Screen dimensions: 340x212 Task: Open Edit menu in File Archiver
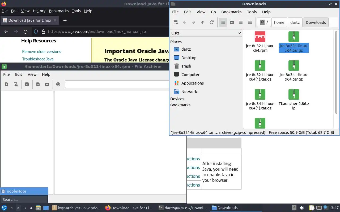(19, 74)
